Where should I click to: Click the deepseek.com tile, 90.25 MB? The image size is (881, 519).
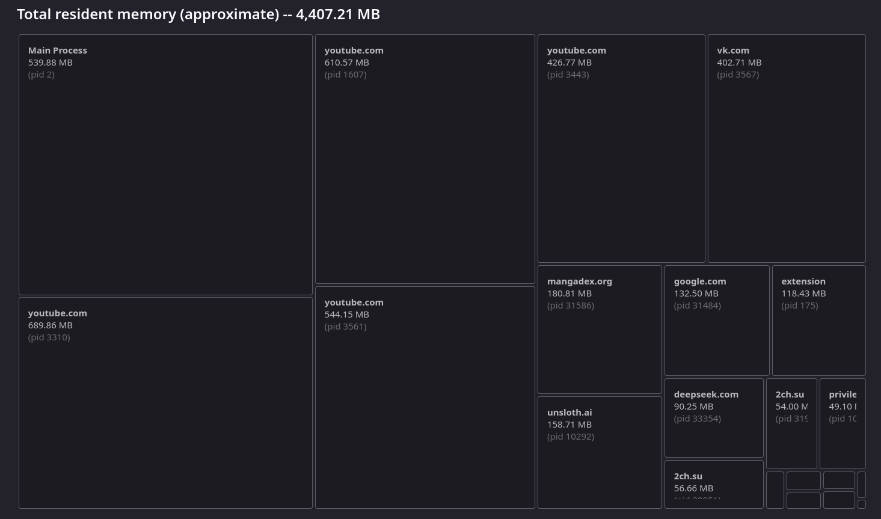coord(714,418)
